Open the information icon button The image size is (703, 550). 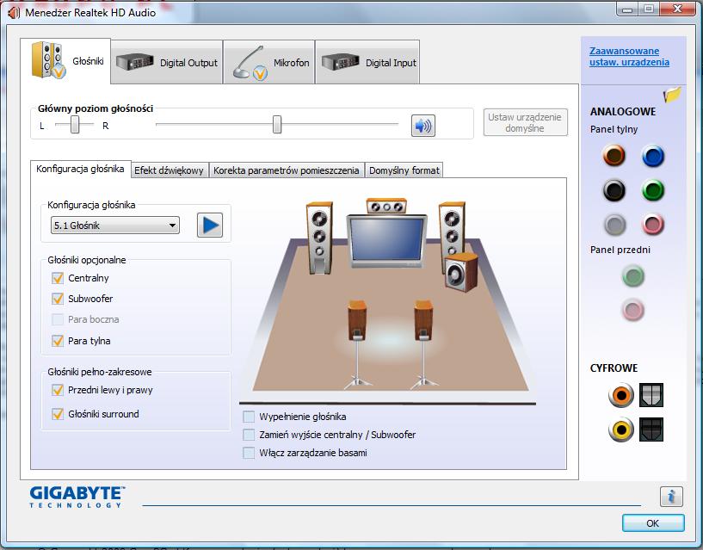click(x=671, y=497)
